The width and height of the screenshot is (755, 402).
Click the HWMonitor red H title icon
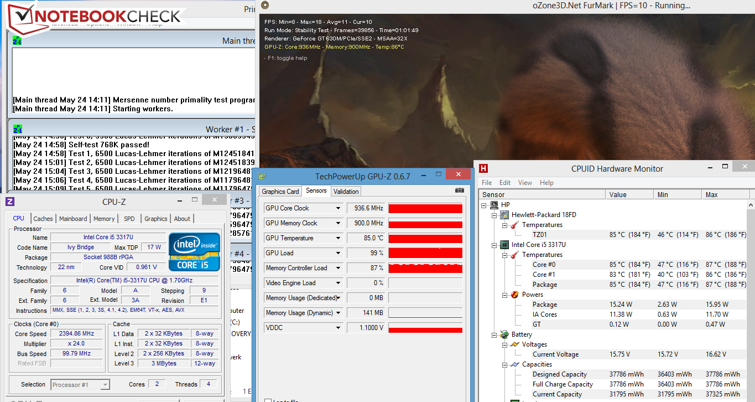point(483,168)
